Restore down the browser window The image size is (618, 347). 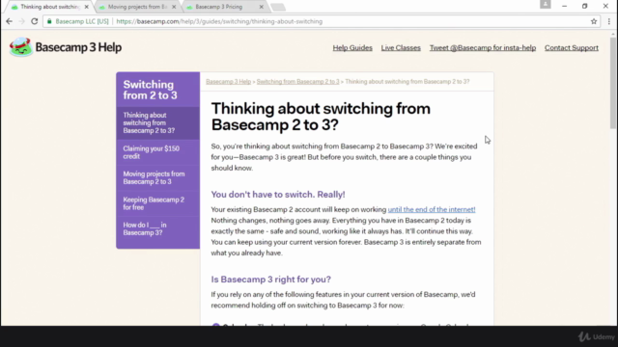[584, 6]
